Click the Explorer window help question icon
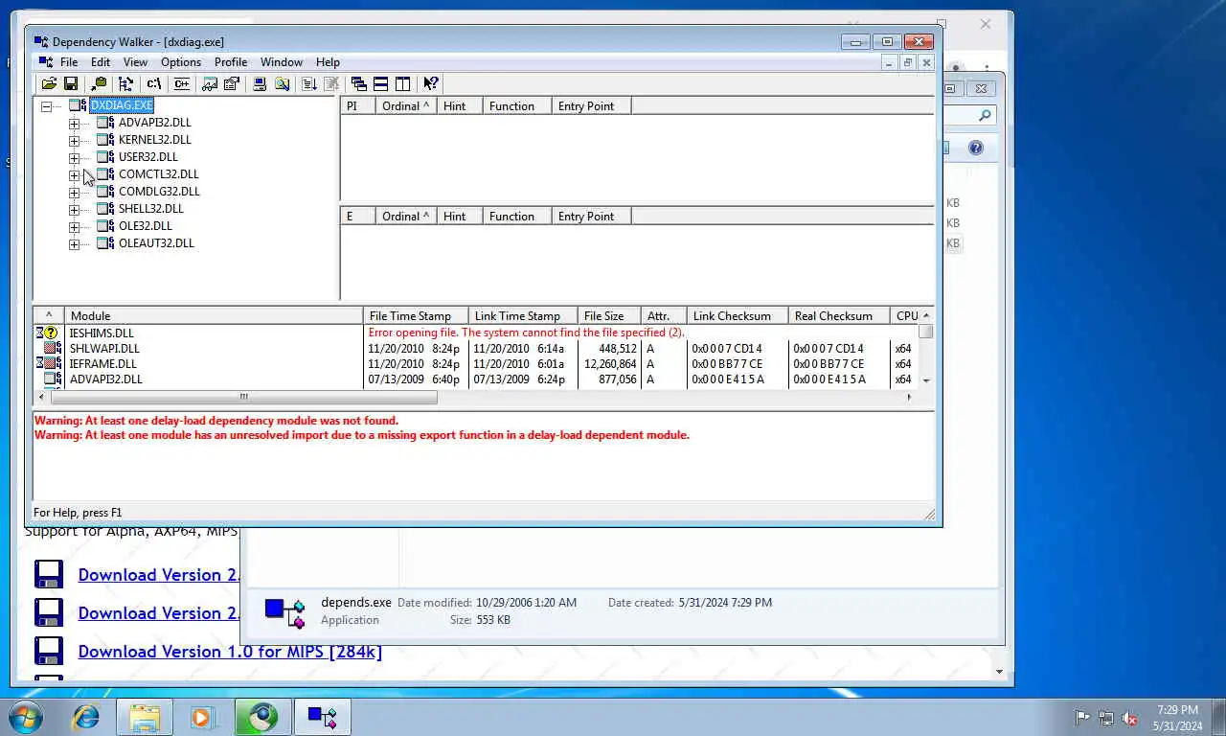Image resolution: width=1226 pixels, height=736 pixels. coord(976,148)
